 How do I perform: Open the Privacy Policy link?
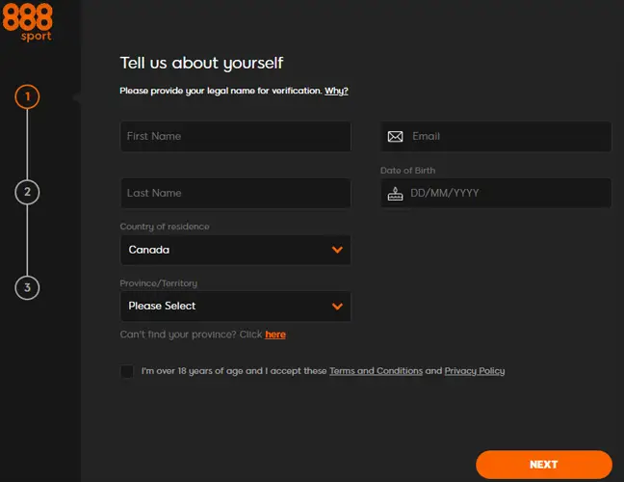tap(474, 371)
